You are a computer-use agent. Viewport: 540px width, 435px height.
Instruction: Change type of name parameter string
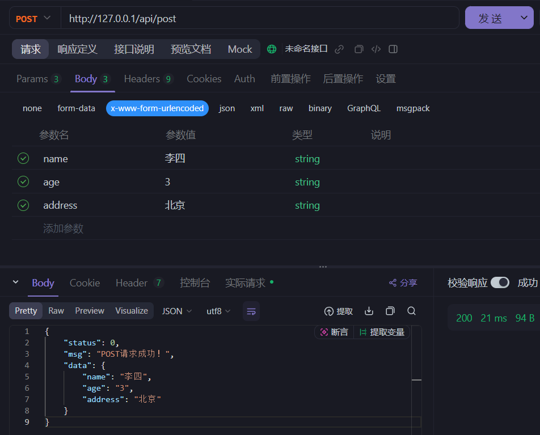pyautogui.click(x=307, y=159)
